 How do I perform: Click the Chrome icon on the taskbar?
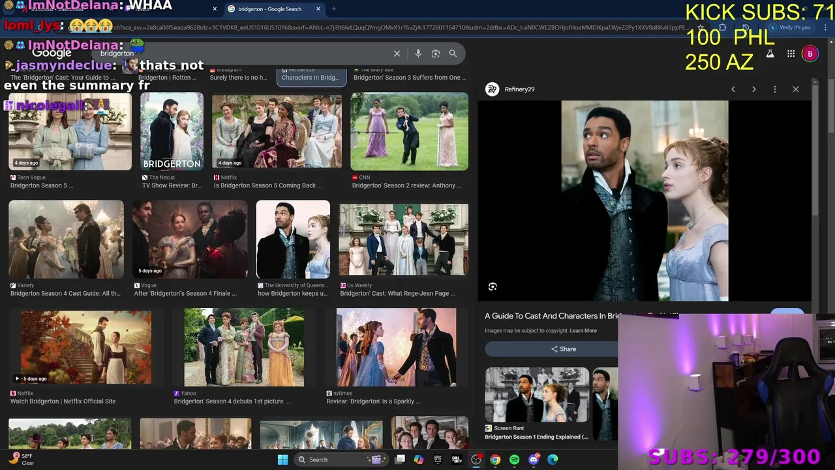pos(495,460)
